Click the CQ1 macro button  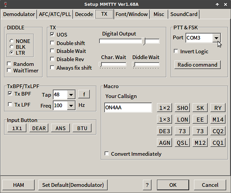[x=218, y=143]
